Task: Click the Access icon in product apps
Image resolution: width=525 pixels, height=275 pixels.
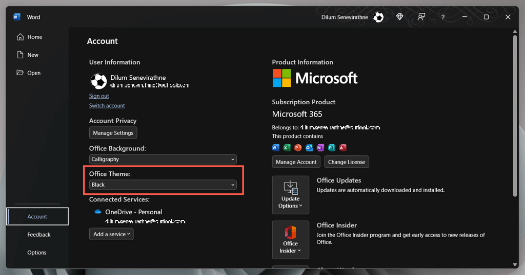Action: click(x=342, y=148)
